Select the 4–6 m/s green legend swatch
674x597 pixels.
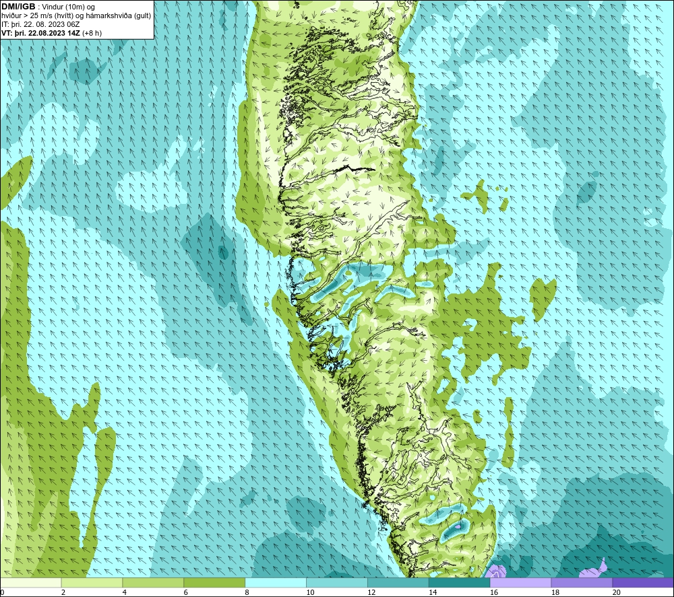coord(153,583)
